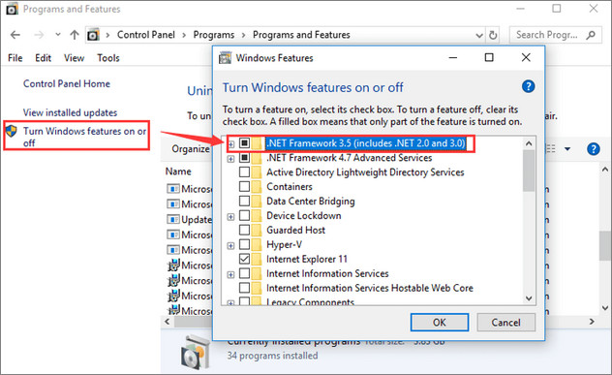Select Data Center Bridging label
This screenshot has height=375, width=612.
click(311, 202)
